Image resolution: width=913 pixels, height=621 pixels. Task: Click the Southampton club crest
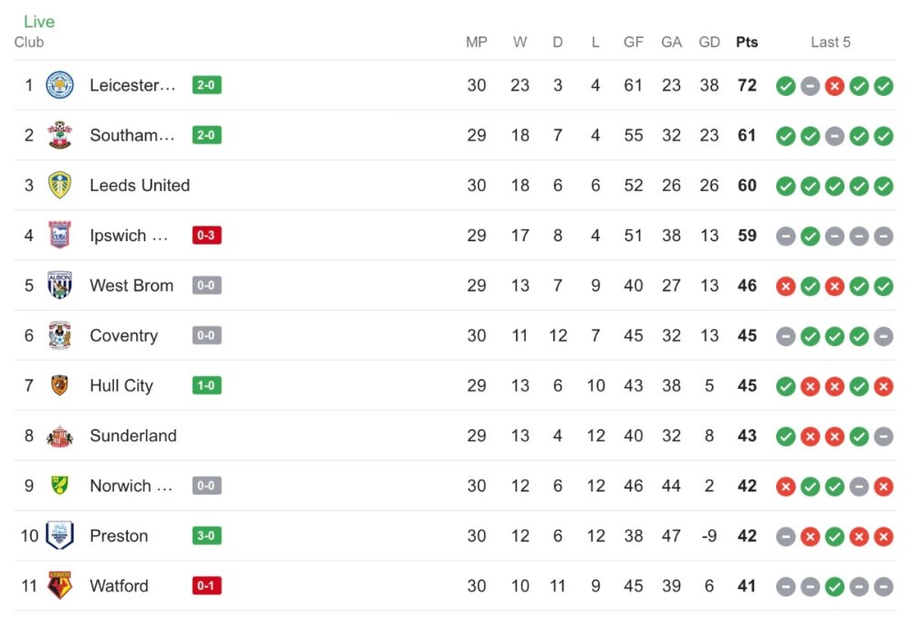coord(59,135)
